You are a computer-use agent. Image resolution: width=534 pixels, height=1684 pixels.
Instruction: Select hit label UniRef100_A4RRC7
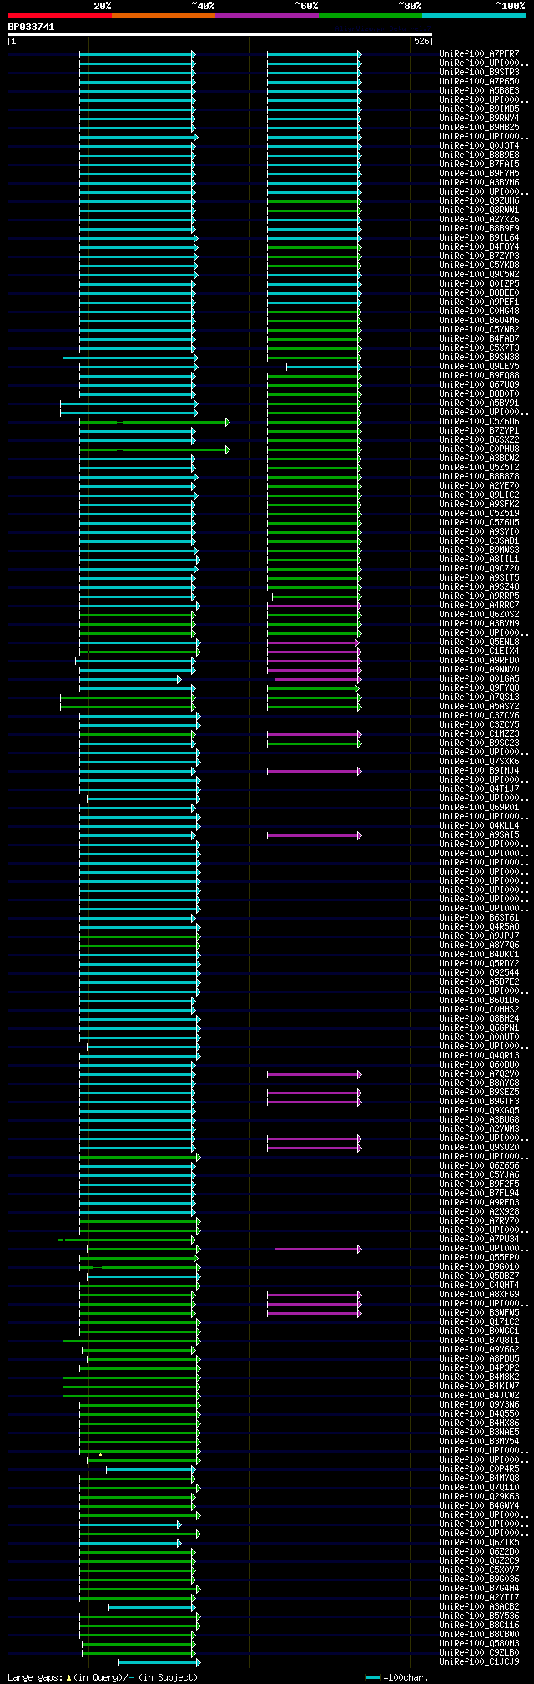coord(479,606)
